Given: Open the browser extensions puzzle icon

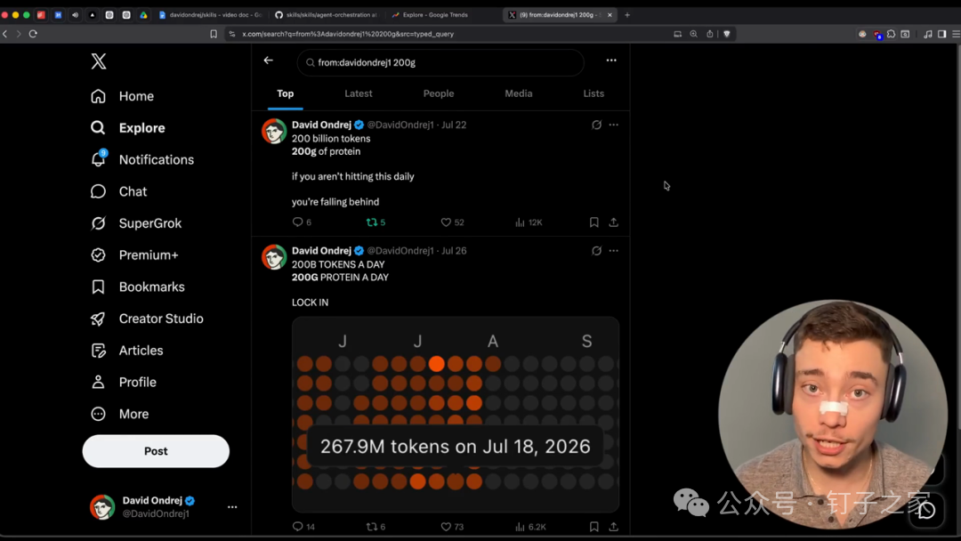Looking at the screenshot, I should click(x=891, y=34).
